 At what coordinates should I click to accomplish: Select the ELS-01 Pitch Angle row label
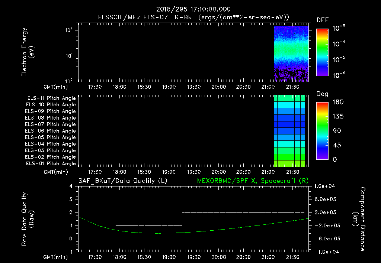coord(51,163)
